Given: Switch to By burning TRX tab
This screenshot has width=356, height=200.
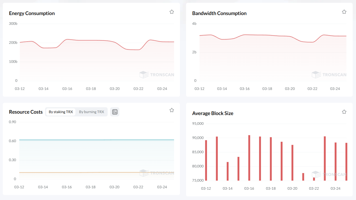Looking at the screenshot, I should (92, 112).
